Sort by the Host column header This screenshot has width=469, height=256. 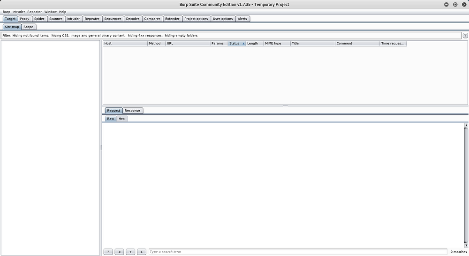tap(125, 43)
